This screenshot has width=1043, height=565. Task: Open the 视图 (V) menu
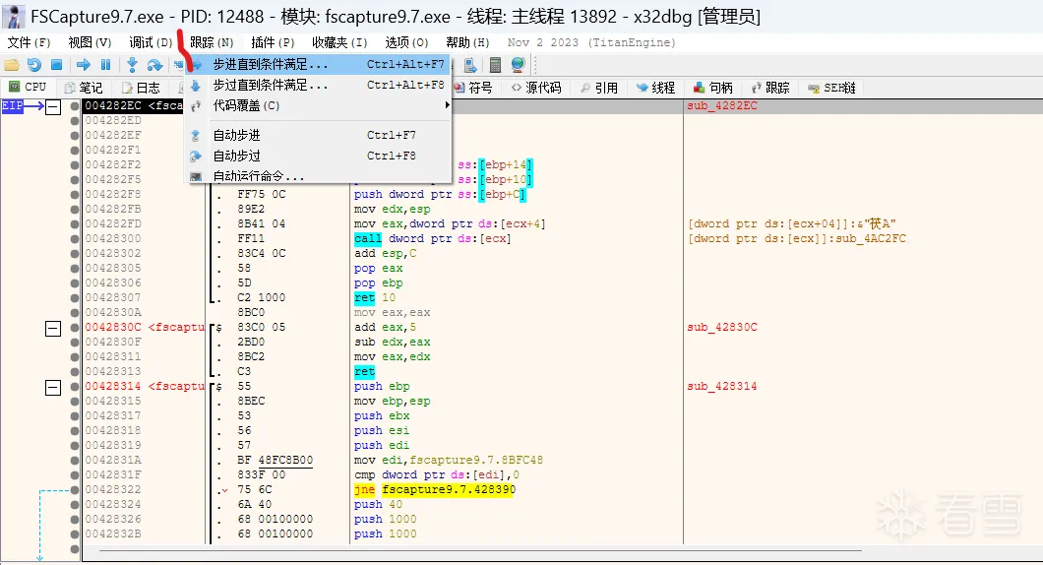[90, 42]
